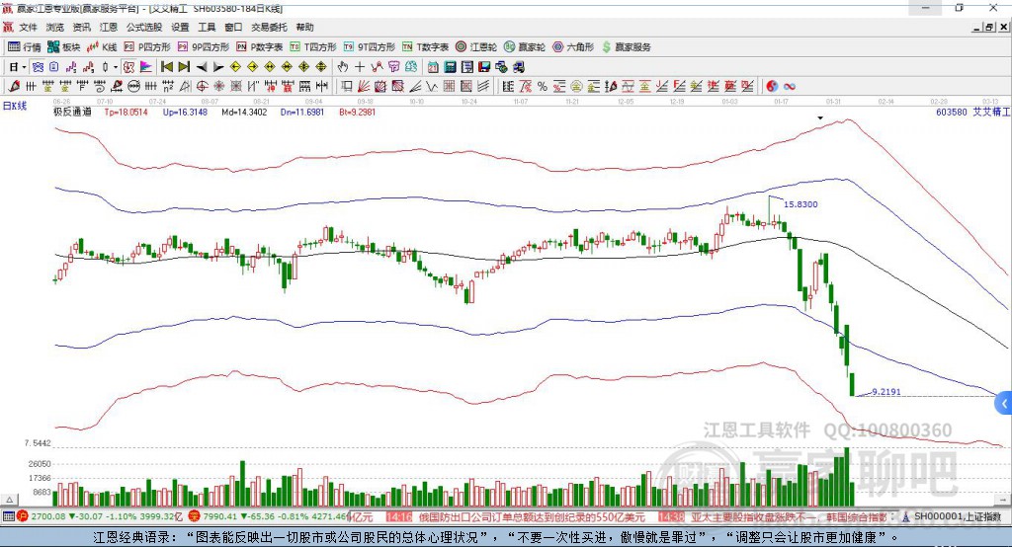This screenshot has height=547, width=1012.
Task: Select the percent sign tool
Action: pyautogui.click(x=543, y=87)
